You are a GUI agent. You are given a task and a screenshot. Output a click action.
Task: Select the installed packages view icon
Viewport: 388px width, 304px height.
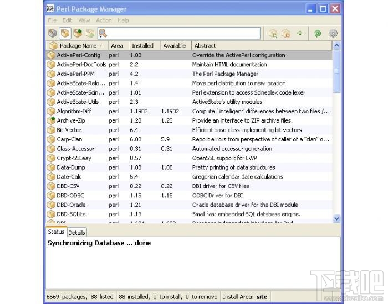coord(65,33)
